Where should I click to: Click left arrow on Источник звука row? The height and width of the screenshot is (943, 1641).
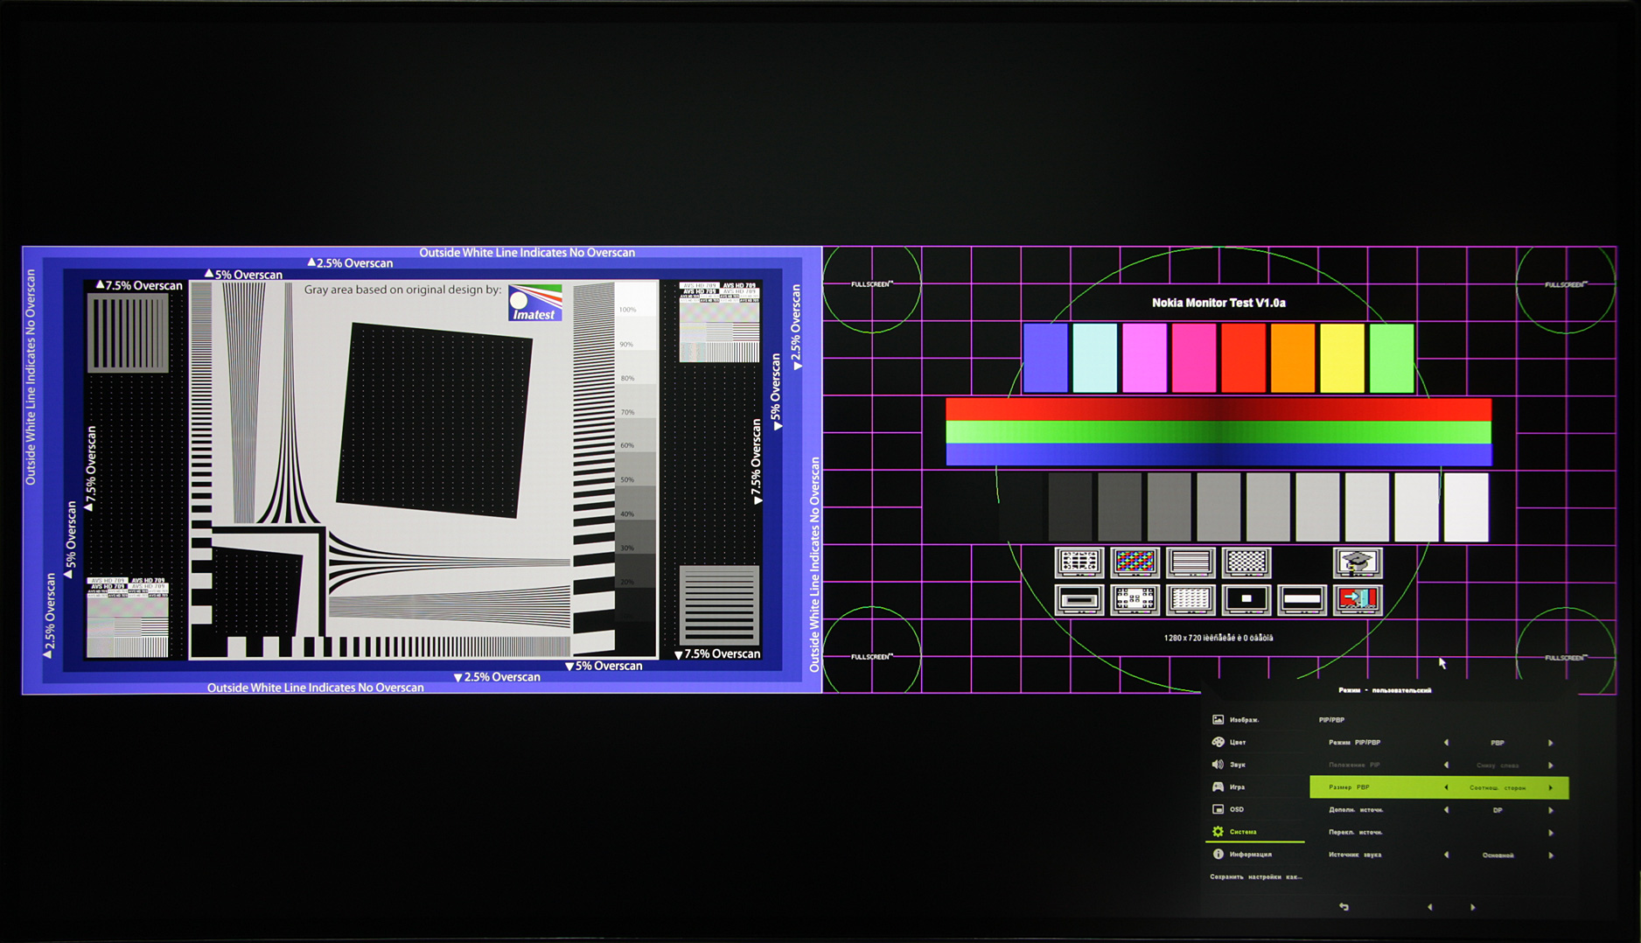point(1446,855)
